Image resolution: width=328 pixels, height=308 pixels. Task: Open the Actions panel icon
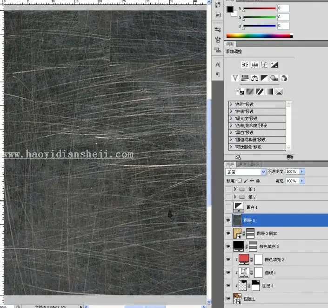pos(218,15)
